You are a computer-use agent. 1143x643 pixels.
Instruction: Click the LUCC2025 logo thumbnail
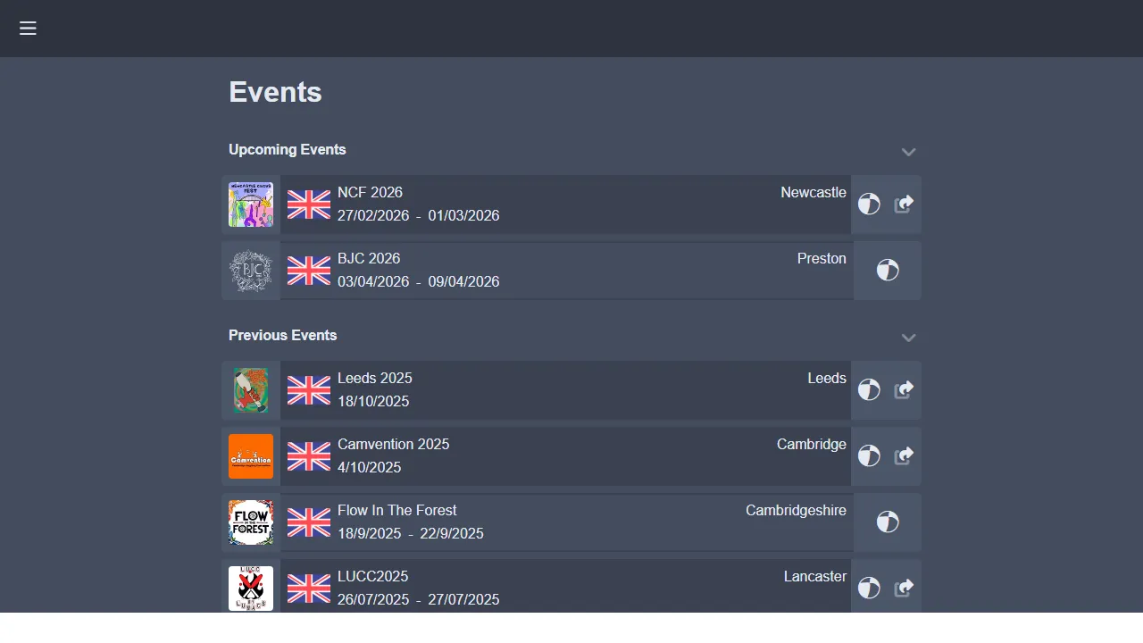point(251,588)
